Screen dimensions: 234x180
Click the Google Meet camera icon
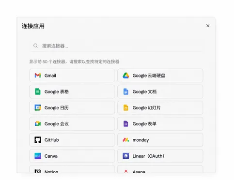(38, 124)
